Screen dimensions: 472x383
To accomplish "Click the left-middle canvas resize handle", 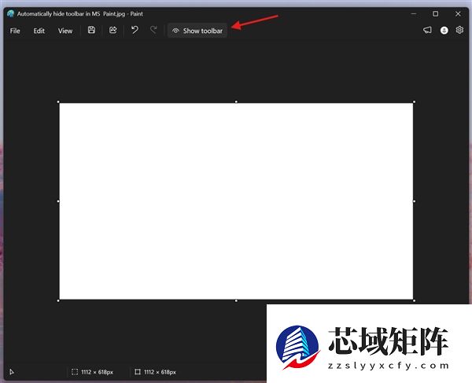I will coord(58,201).
